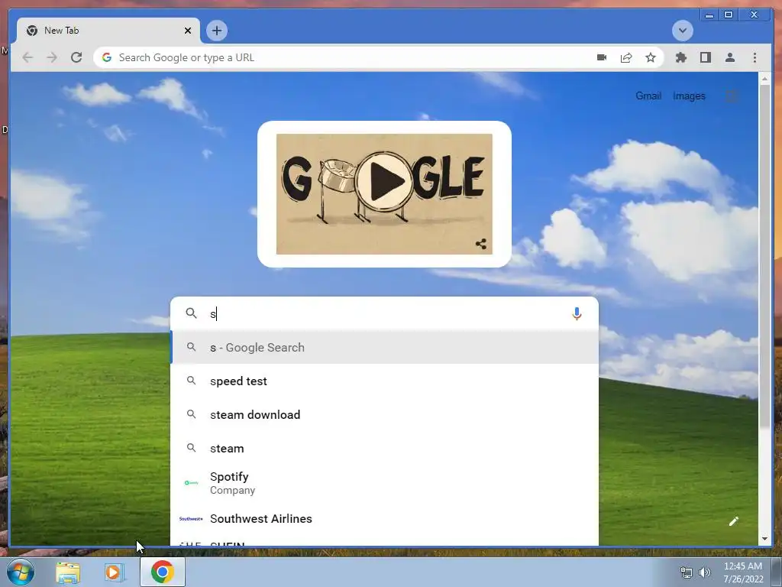Close the New Tab tab

(188, 31)
